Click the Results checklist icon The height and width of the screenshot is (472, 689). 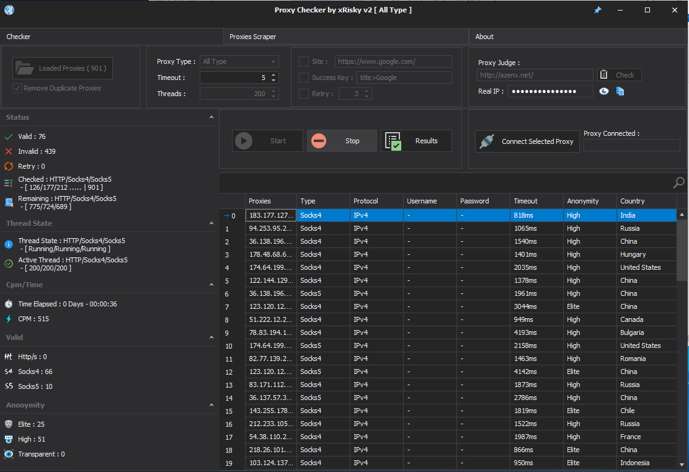pos(393,141)
